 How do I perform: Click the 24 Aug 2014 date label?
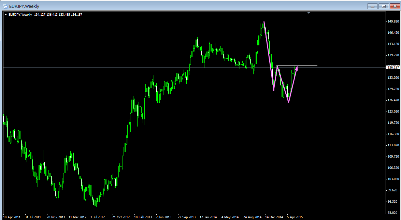pyautogui.click(x=252, y=217)
